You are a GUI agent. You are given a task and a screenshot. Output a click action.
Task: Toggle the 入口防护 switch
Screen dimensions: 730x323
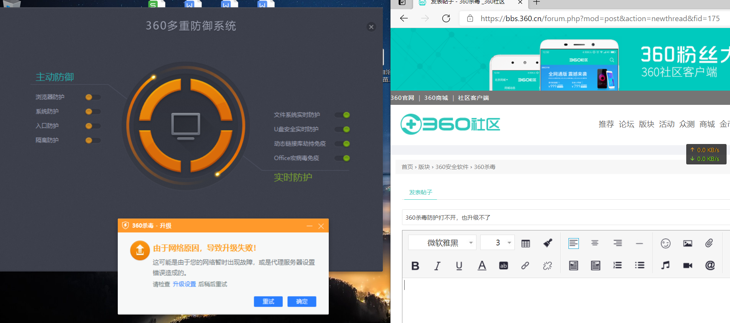click(x=93, y=126)
